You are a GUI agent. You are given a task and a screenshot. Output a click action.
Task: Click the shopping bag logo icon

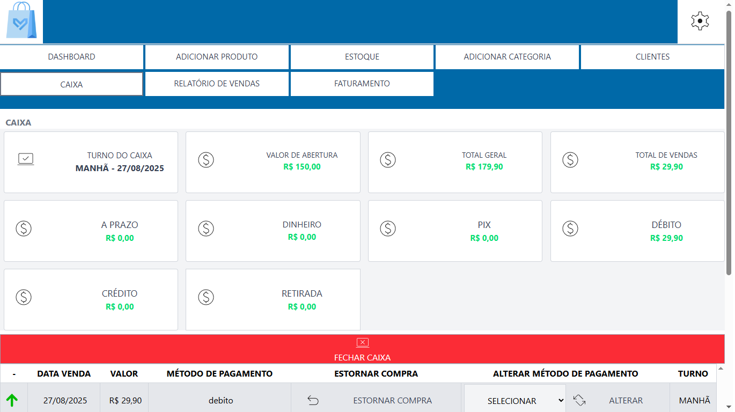click(21, 21)
